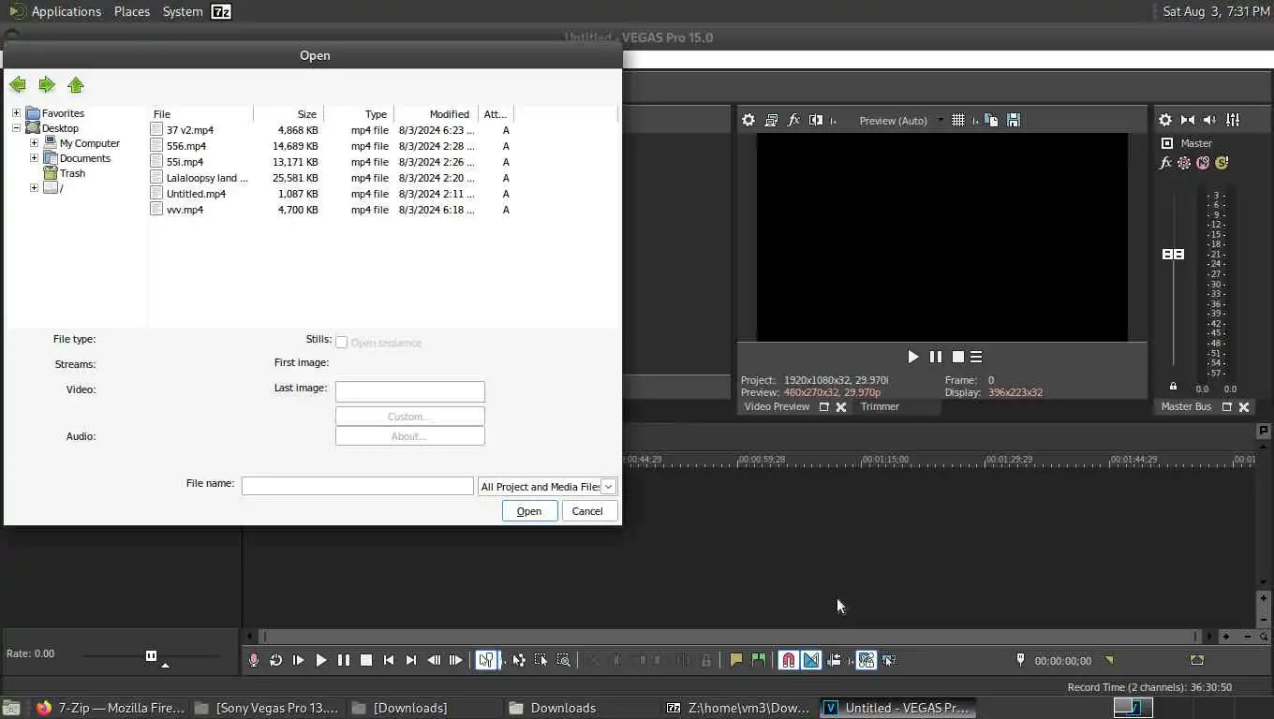Screen dimensions: 1274x719
Task: Click Auto Ripple icon
Action: click(x=834, y=660)
